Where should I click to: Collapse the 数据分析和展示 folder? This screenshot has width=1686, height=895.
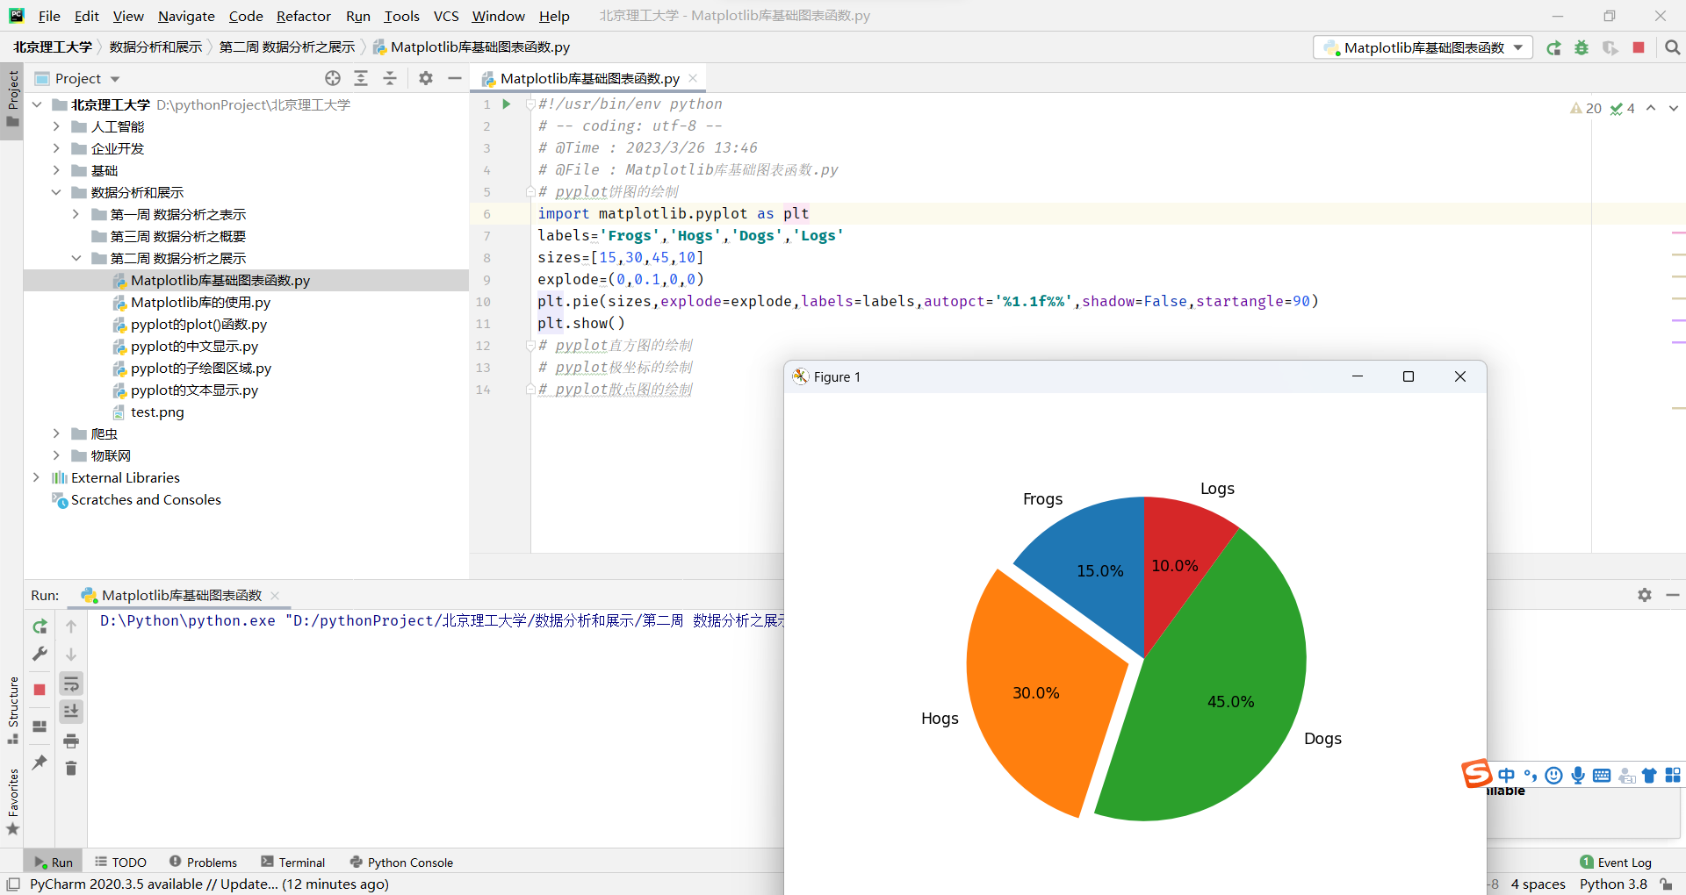56,192
